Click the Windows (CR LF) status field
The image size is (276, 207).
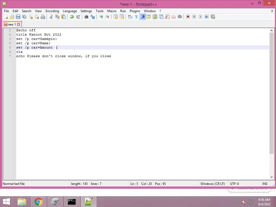point(213,184)
